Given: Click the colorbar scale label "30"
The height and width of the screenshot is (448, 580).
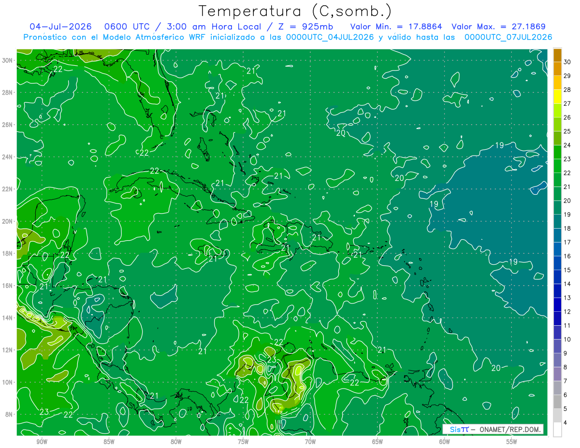Looking at the screenshot, I should (x=568, y=62).
